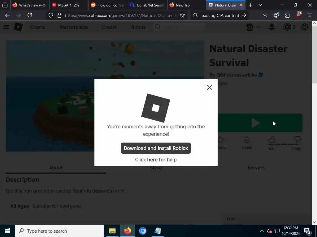The height and width of the screenshot is (237, 317).
Task: Open the Robux page
Action: click(x=138, y=27)
